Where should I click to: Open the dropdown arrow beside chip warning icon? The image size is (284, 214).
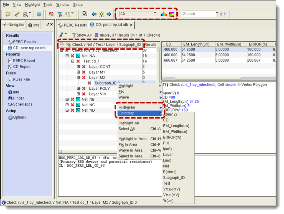click(72, 13)
